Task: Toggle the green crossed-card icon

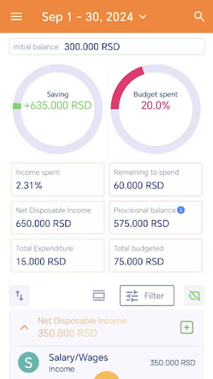Action: 194,295
